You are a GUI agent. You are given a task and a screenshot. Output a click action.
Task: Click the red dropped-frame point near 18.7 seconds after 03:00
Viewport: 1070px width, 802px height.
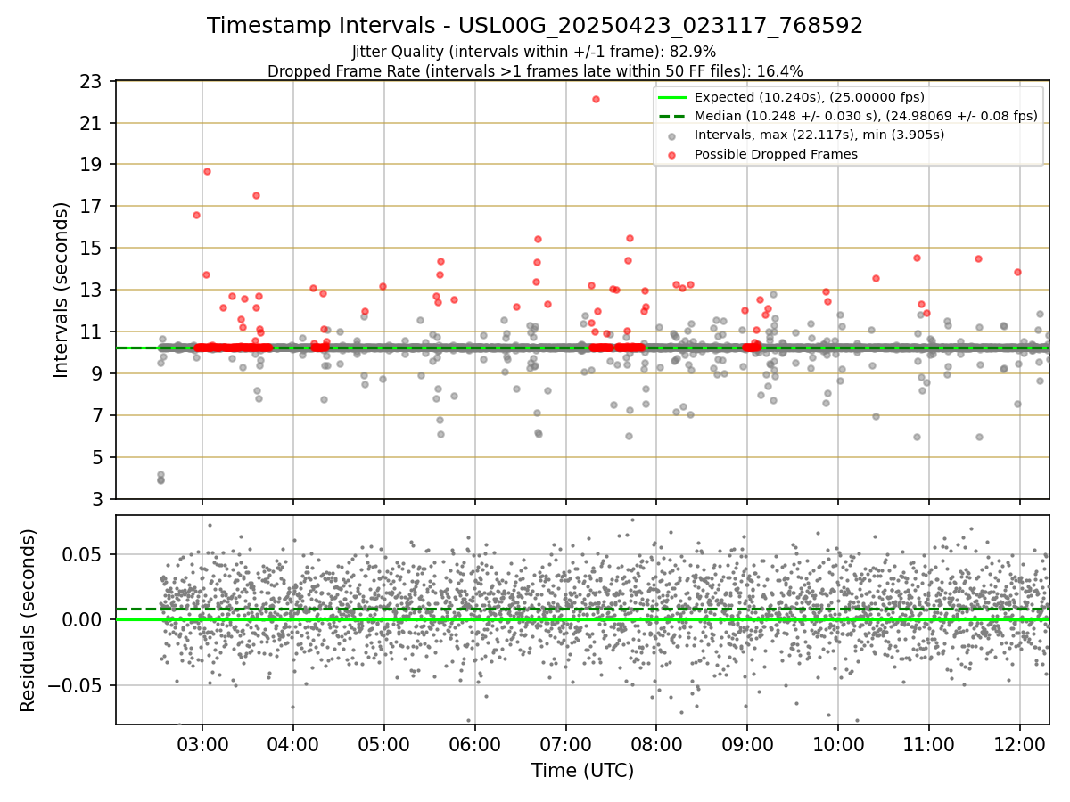207,171
